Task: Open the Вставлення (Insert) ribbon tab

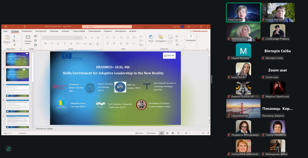Action: [x=27, y=31]
